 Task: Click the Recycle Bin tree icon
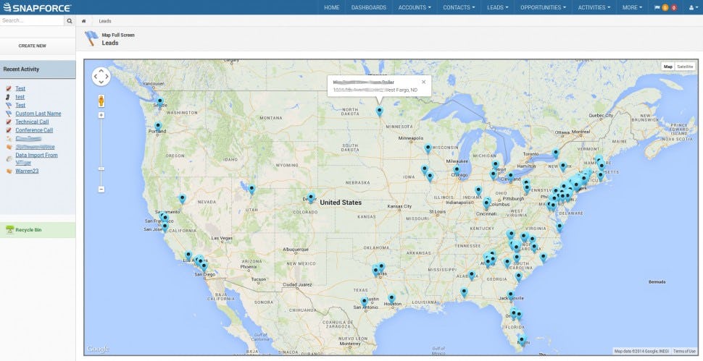pos(10,229)
